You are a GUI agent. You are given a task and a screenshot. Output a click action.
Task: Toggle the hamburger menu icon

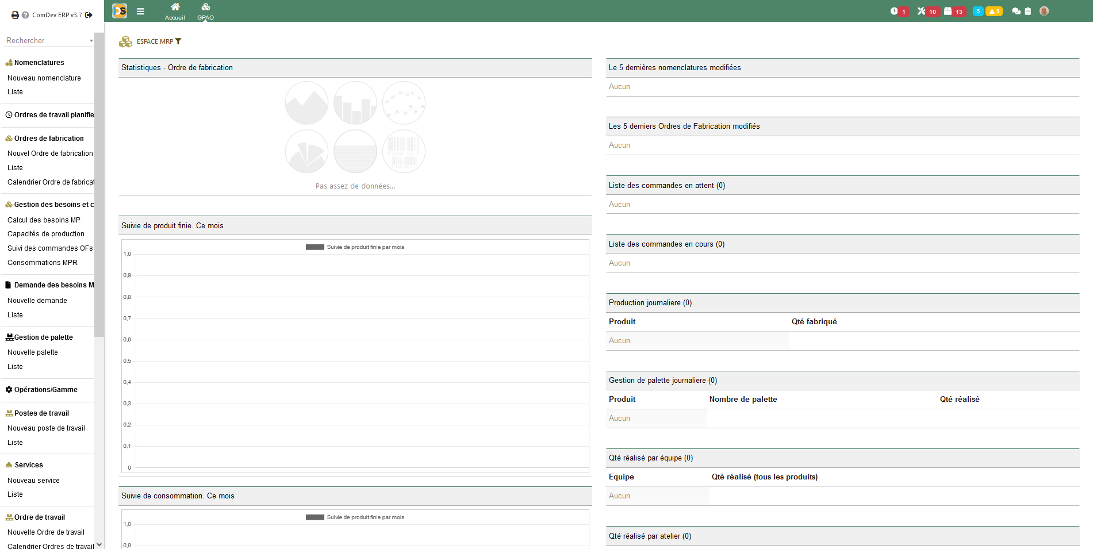pos(140,11)
